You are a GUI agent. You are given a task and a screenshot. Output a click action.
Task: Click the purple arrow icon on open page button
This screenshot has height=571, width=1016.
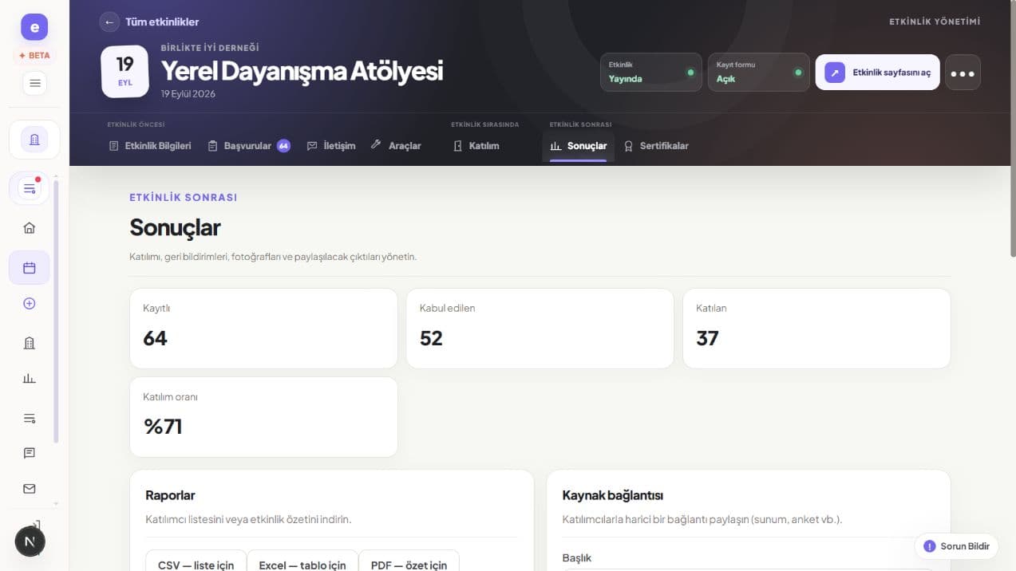[x=835, y=73]
